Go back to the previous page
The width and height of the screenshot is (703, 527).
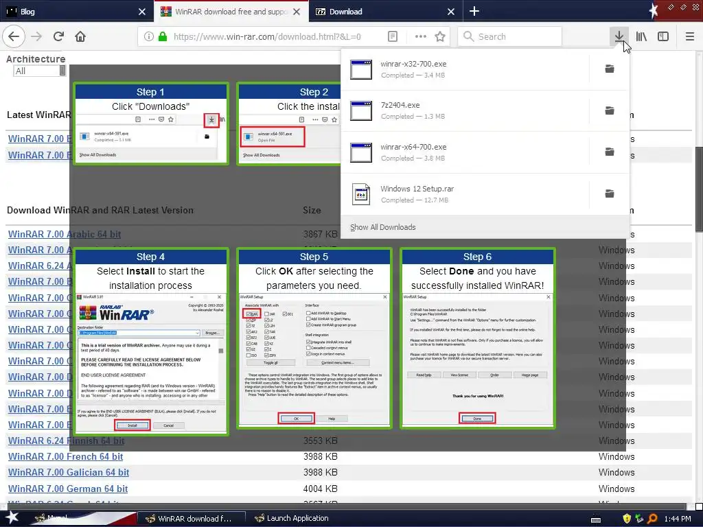pos(14,36)
